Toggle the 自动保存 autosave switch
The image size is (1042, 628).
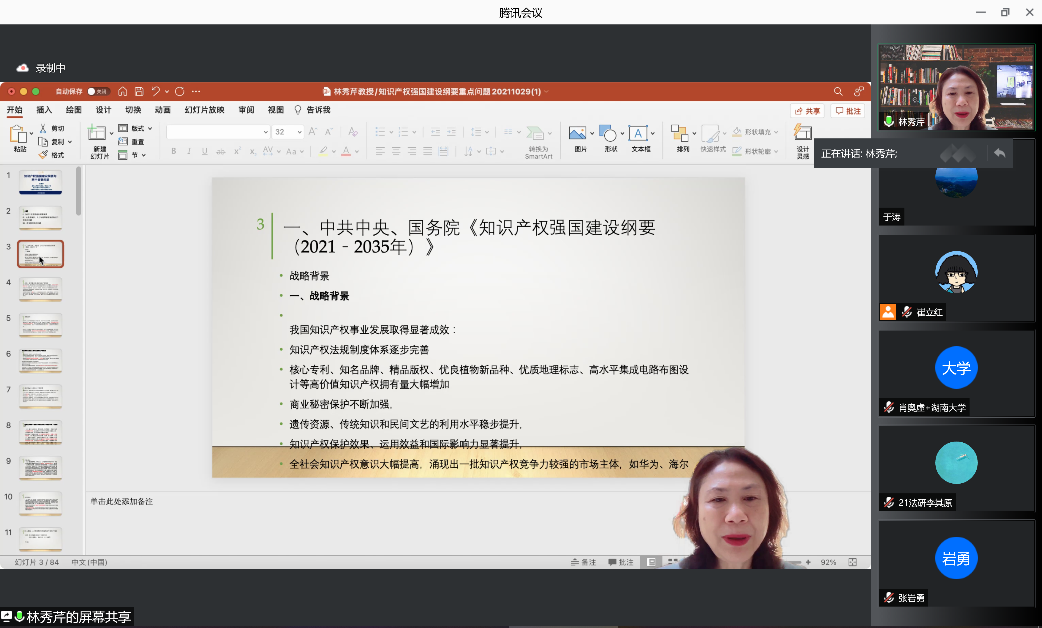98,91
